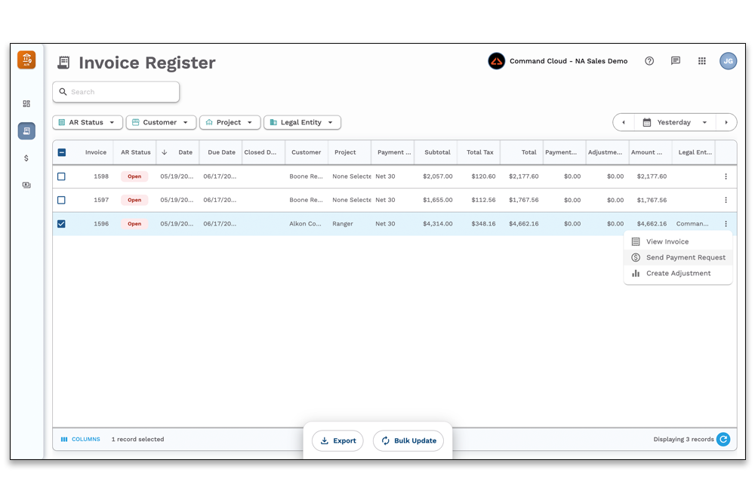Go to previous date with left arrow
The height and width of the screenshot is (503, 755).
[624, 122]
